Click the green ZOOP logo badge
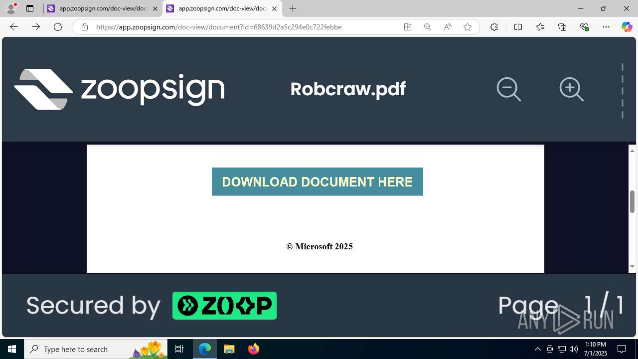The image size is (638, 359). pos(224,305)
